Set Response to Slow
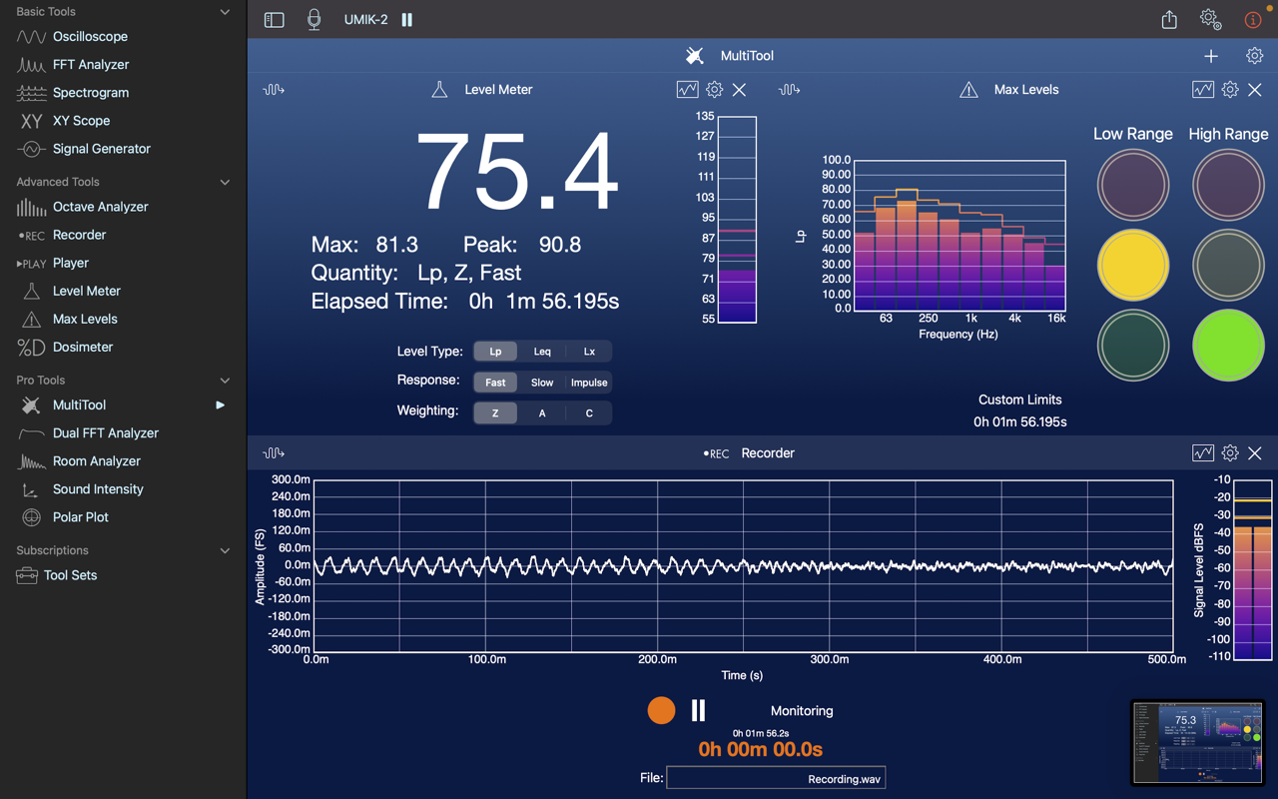The width and height of the screenshot is (1278, 799). click(x=542, y=383)
